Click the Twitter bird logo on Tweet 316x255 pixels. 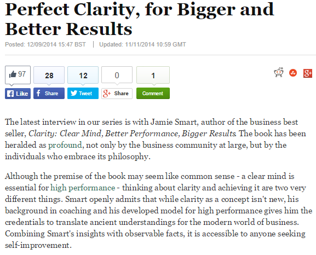click(74, 93)
